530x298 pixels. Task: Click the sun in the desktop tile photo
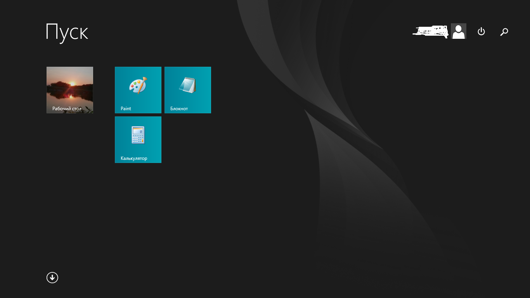point(72,83)
